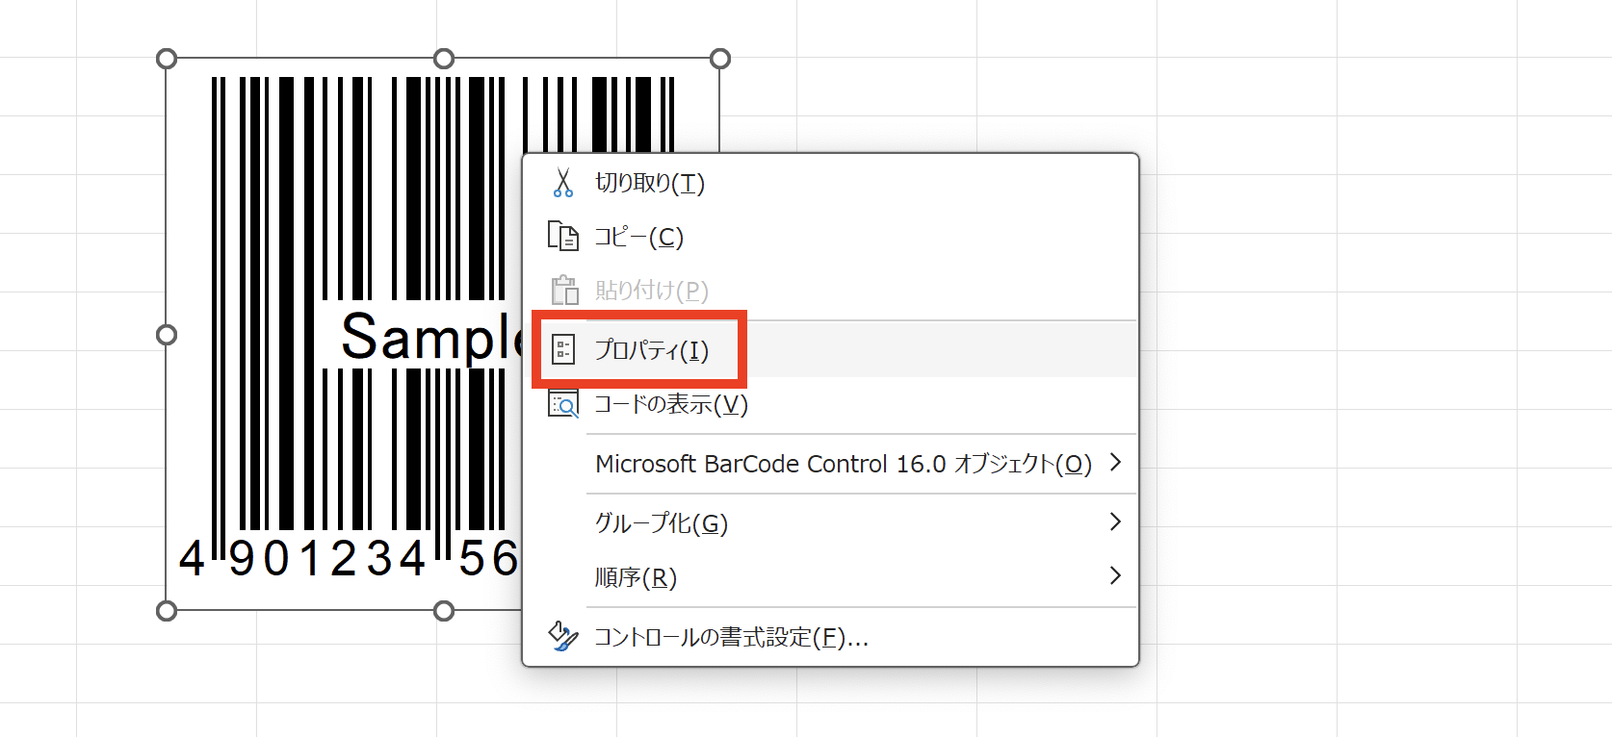This screenshot has height=737, width=1612.
Task: Click the Format Control paintbrush icon
Action: pos(563,636)
